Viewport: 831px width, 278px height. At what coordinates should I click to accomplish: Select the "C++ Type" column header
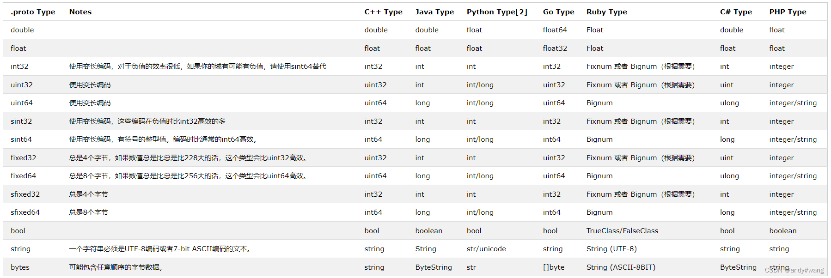[383, 12]
